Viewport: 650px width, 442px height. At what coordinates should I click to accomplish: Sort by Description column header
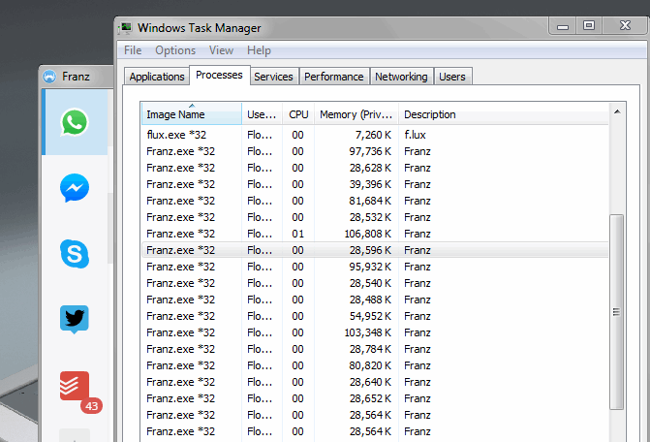(504, 114)
